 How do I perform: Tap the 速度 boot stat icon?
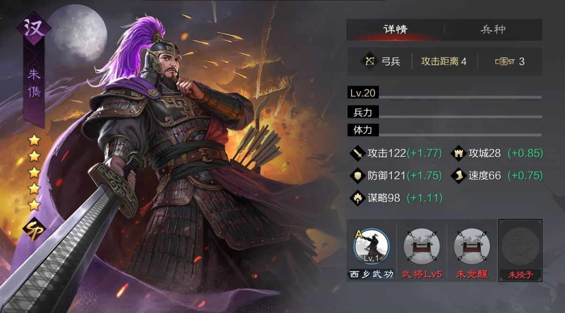pyautogui.click(x=459, y=176)
